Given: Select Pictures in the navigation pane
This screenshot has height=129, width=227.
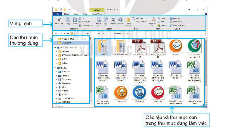Looking at the screenshot, I should pyautogui.click(x=63, y=91).
